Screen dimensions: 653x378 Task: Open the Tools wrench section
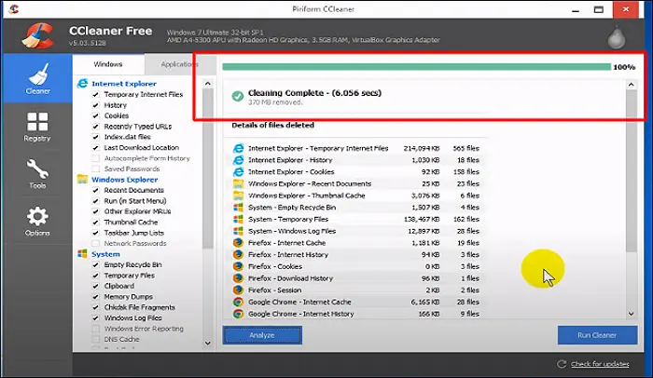point(37,174)
